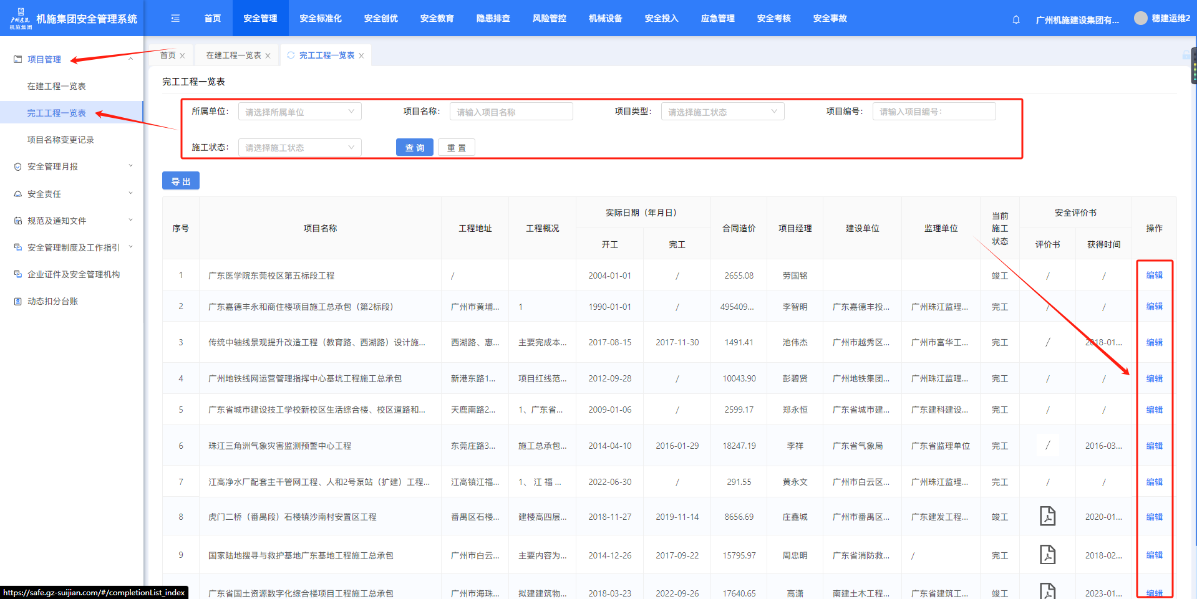This screenshot has height=599, width=1197.
Task: Open PDF certificate icon for row 9
Action: [x=1047, y=555]
